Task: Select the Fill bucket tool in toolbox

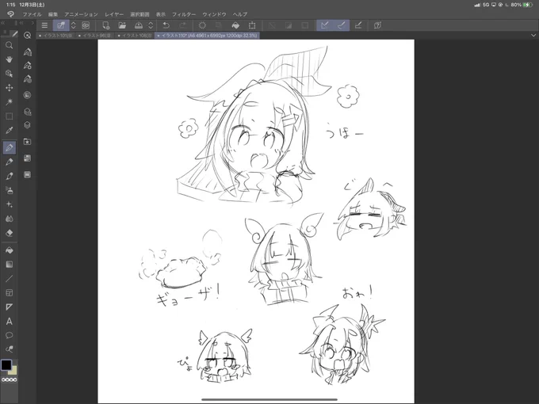Action: point(10,250)
